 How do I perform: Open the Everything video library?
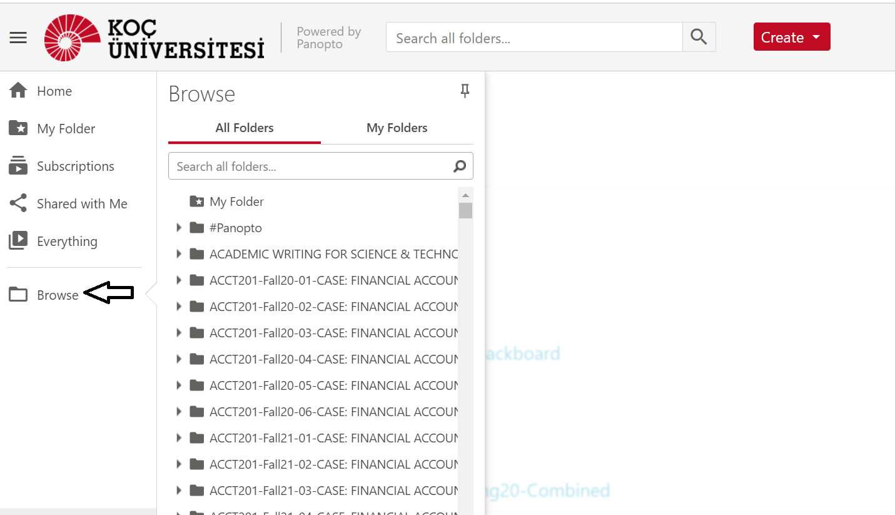click(x=67, y=242)
